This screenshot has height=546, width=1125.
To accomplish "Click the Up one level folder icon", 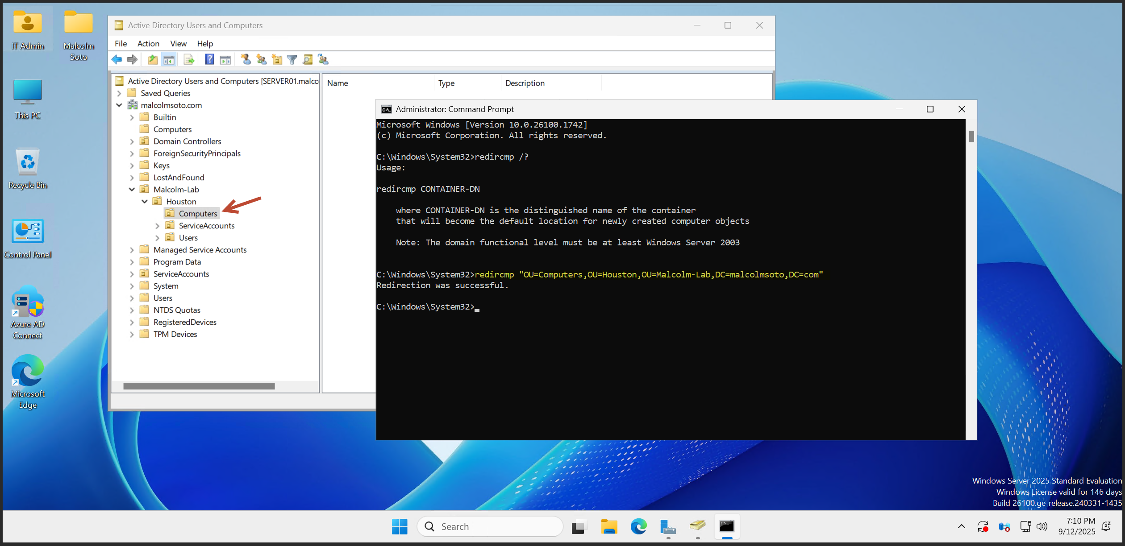I will [153, 59].
